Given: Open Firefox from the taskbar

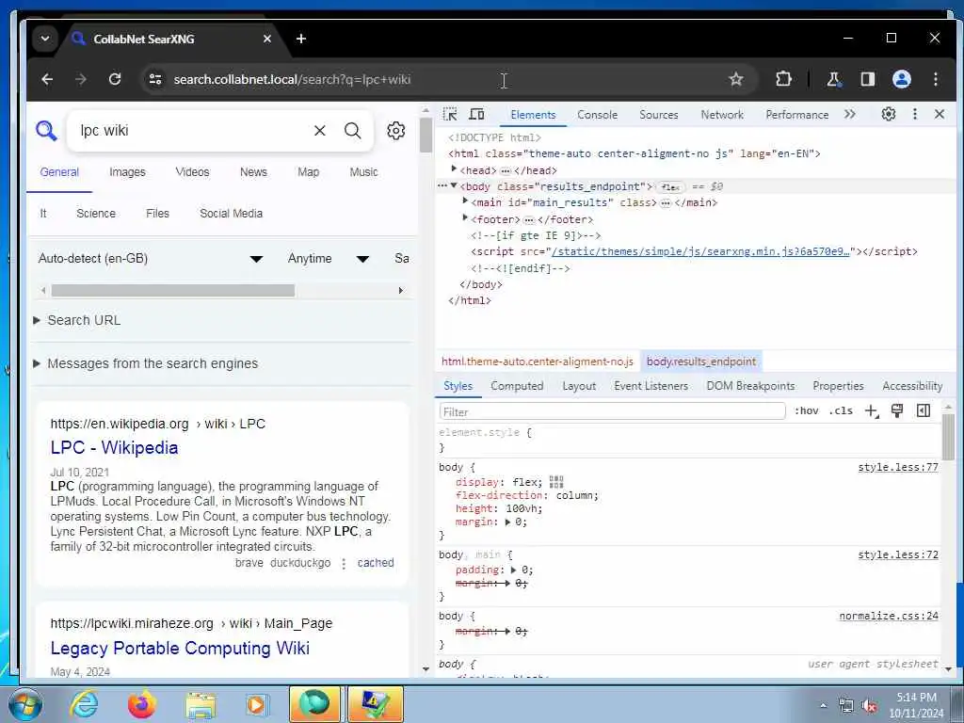Looking at the screenshot, I should pos(142,704).
